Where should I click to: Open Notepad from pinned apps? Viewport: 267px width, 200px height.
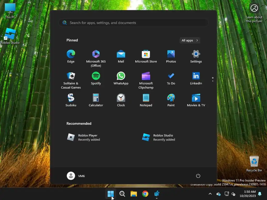pos(146,100)
